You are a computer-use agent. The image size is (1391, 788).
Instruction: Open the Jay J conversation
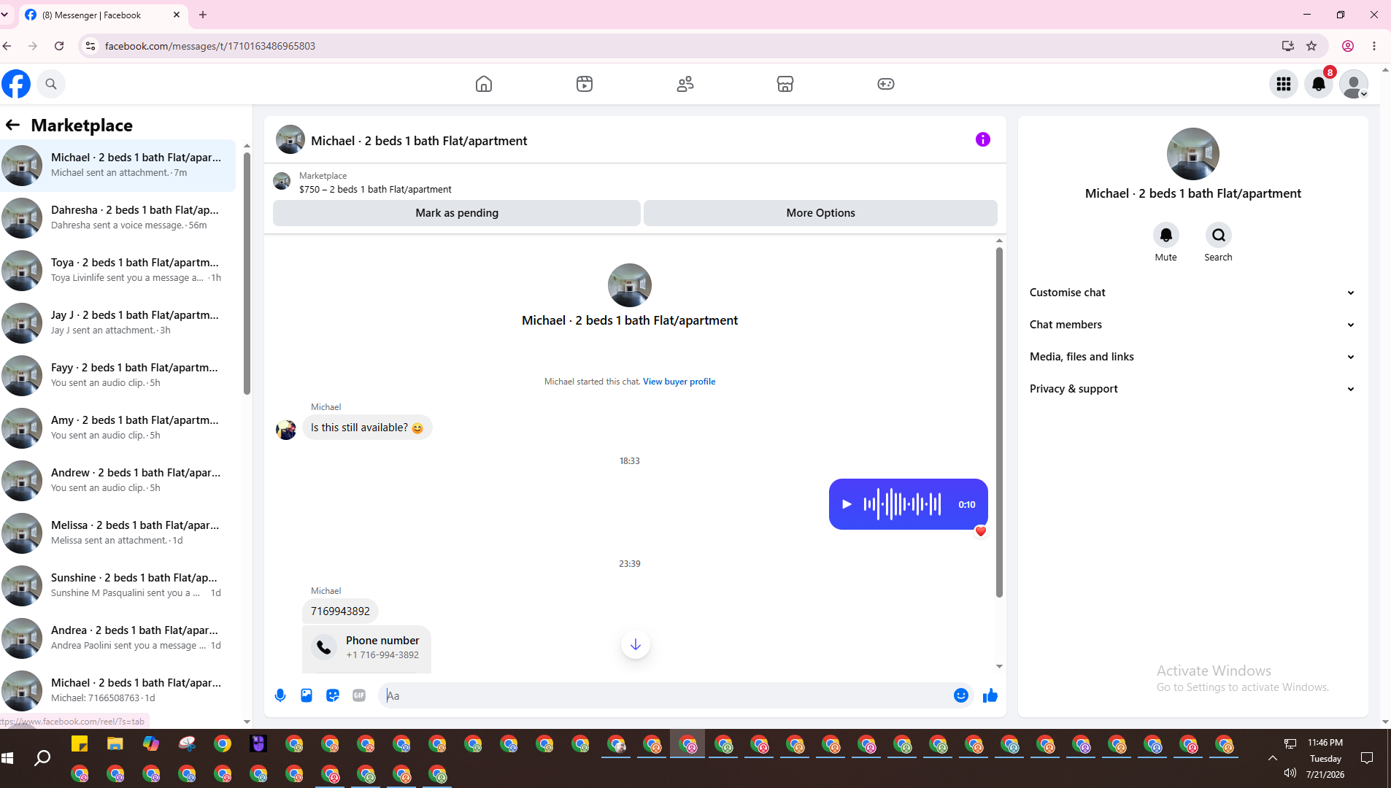coord(118,322)
